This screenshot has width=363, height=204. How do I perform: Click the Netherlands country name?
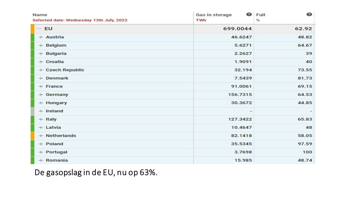61,136
